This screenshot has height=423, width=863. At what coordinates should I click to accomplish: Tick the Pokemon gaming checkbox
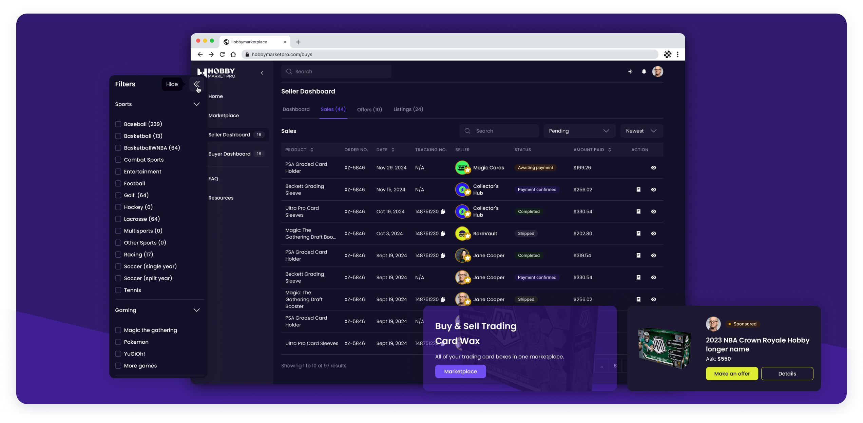(x=118, y=342)
